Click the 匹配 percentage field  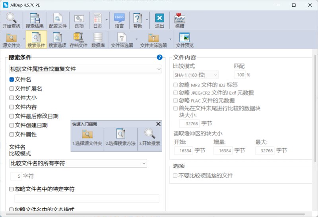(x=240, y=75)
